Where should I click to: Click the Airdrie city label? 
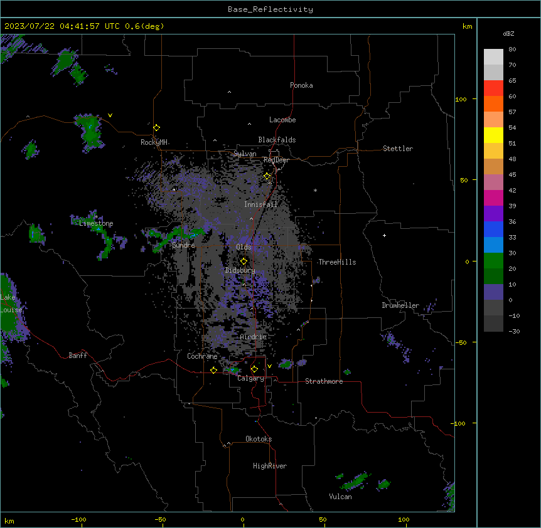(x=253, y=337)
